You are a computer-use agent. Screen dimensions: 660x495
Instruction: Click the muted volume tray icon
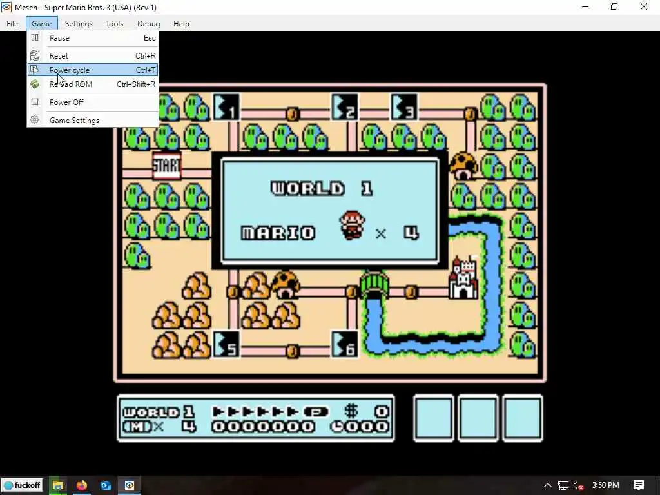579,485
